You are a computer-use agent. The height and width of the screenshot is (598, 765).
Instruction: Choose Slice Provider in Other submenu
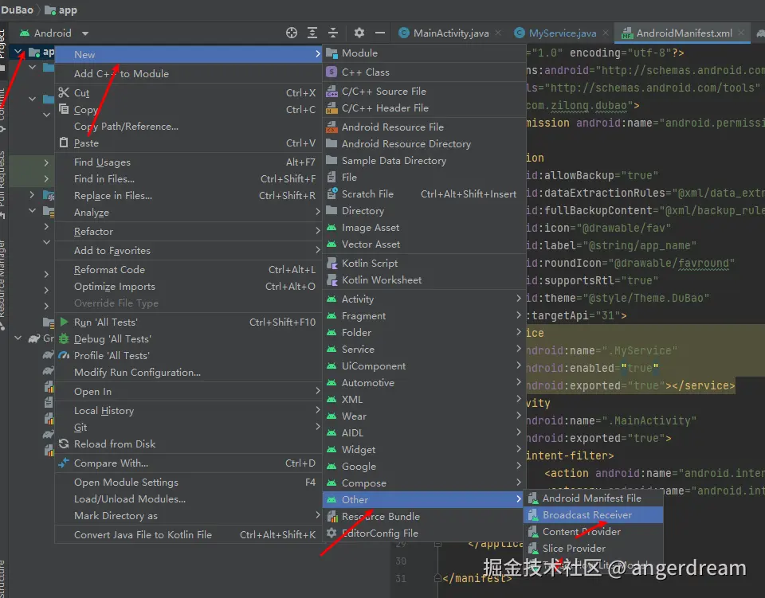(x=593, y=549)
